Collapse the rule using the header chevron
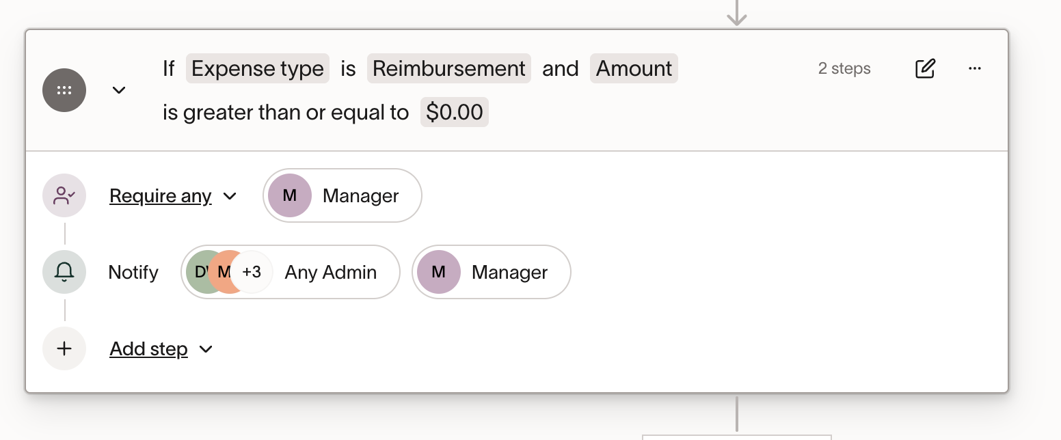This screenshot has height=440, width=1061. click(x=119, y=90)
